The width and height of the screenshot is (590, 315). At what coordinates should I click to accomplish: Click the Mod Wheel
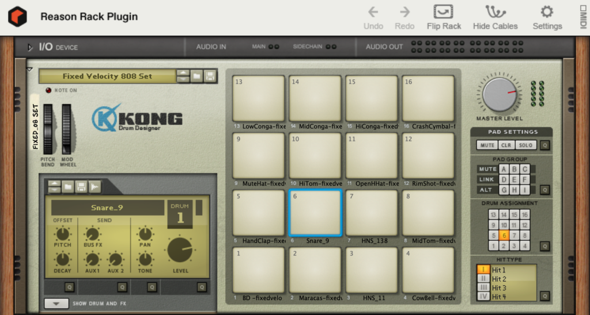67,129
